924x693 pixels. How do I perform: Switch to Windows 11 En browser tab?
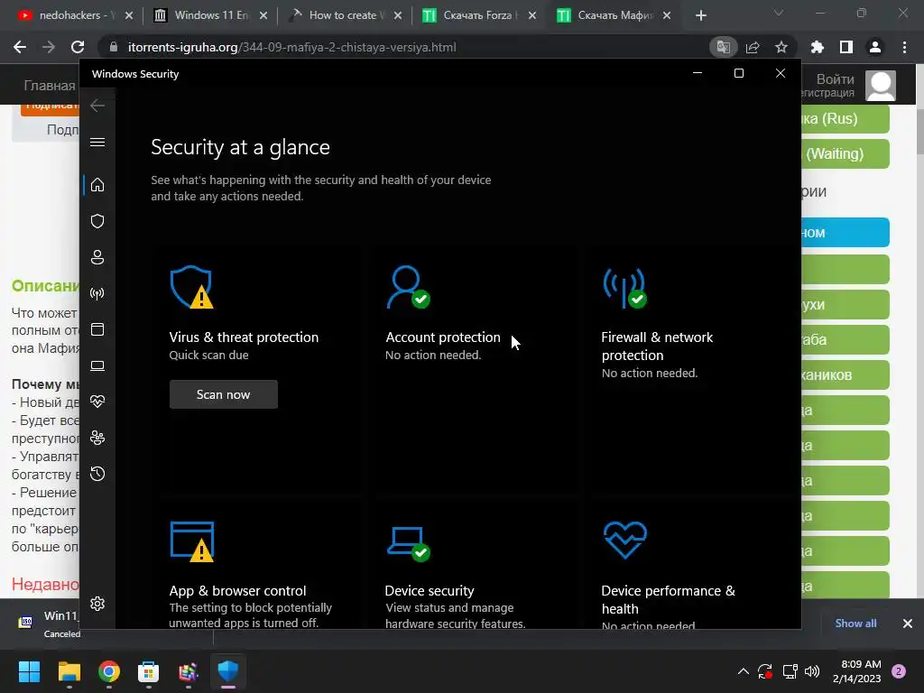209,15
